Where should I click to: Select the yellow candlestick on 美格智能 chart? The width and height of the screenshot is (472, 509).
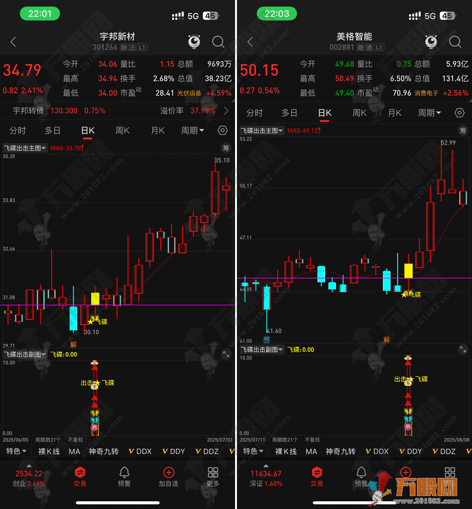point(408,271)
